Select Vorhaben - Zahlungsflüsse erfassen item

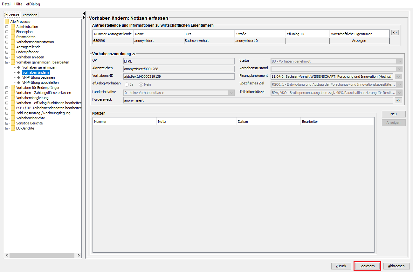44,93
